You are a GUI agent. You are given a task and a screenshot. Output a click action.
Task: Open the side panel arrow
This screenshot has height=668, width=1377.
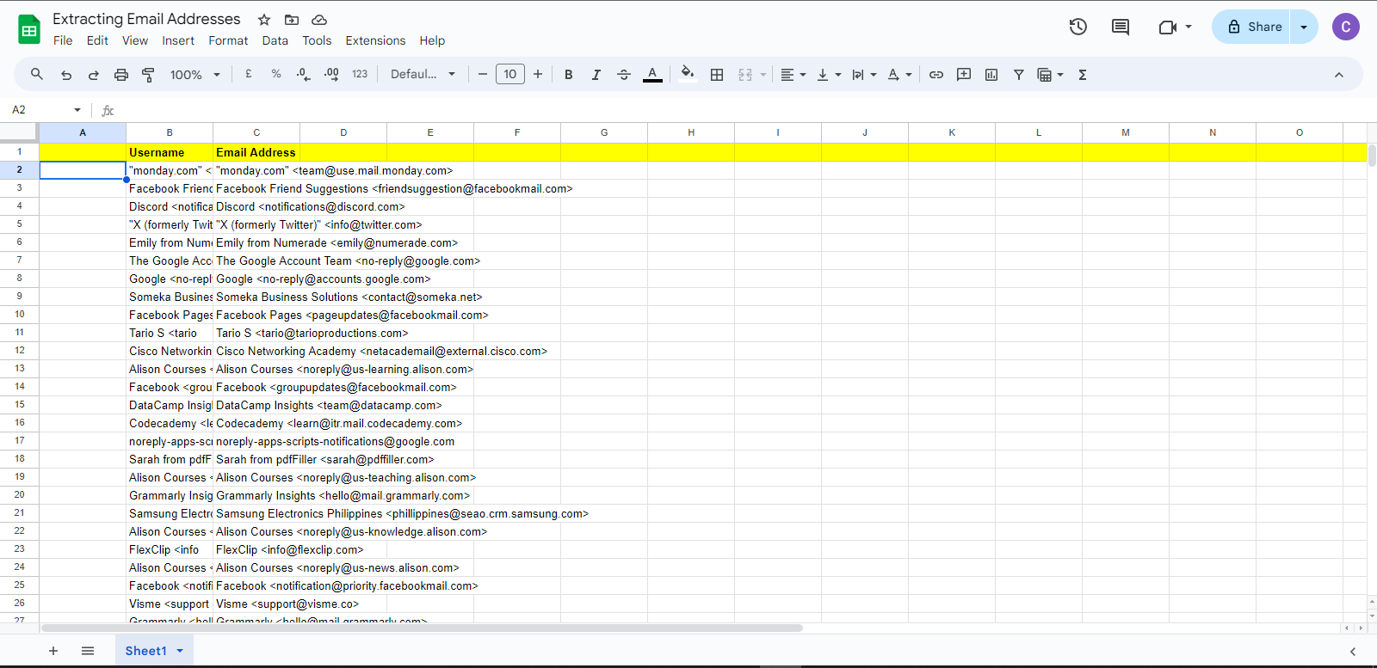tap(1353, 652)
